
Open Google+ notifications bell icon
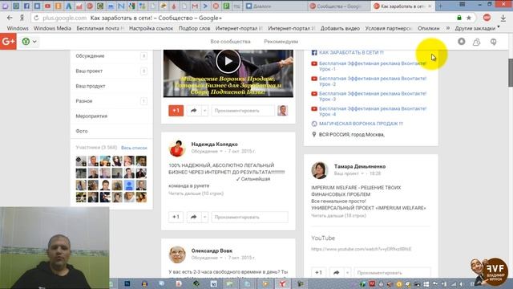462,42
